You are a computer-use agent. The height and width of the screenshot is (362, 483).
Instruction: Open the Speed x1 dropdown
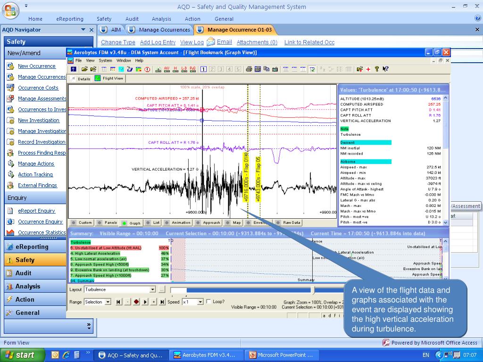(200, 302)
